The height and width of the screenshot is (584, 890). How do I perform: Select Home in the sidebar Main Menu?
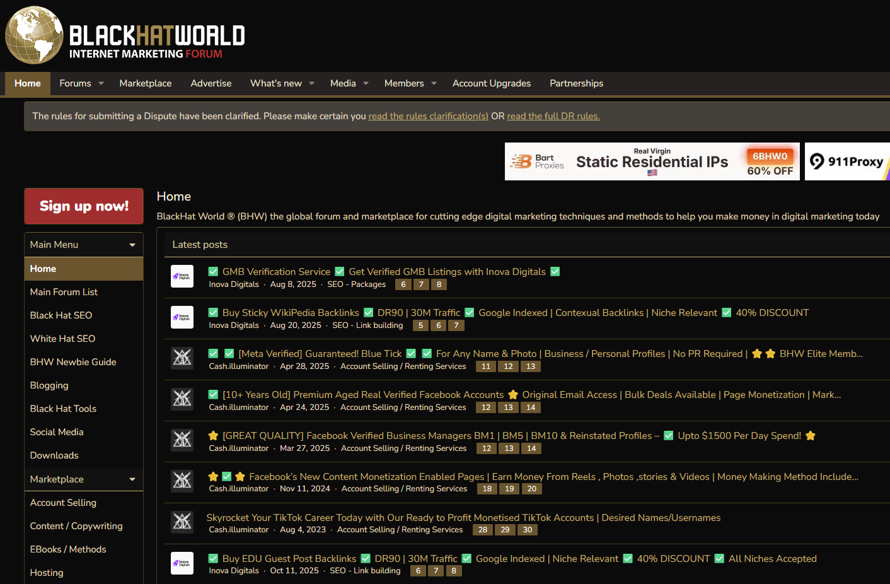[x=84, y=269]
